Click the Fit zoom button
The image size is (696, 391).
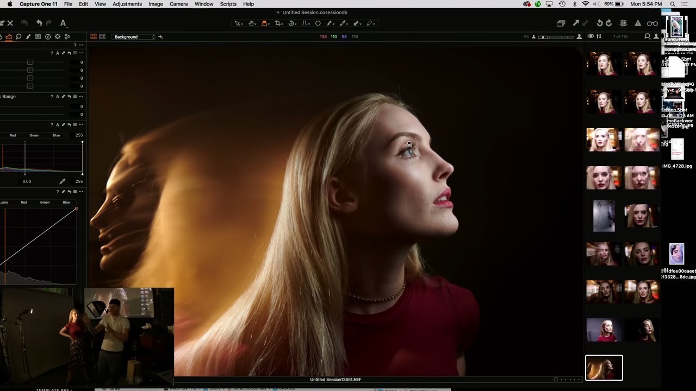tap(526, 36)
